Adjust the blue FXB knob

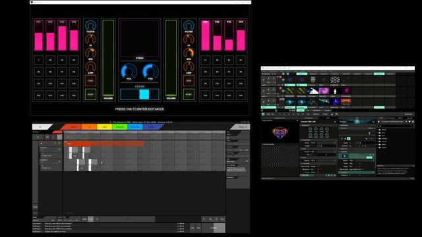pyautogui.click(x=150, y=70)
